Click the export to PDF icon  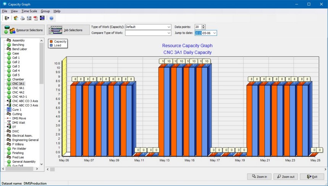click(36, 18)
